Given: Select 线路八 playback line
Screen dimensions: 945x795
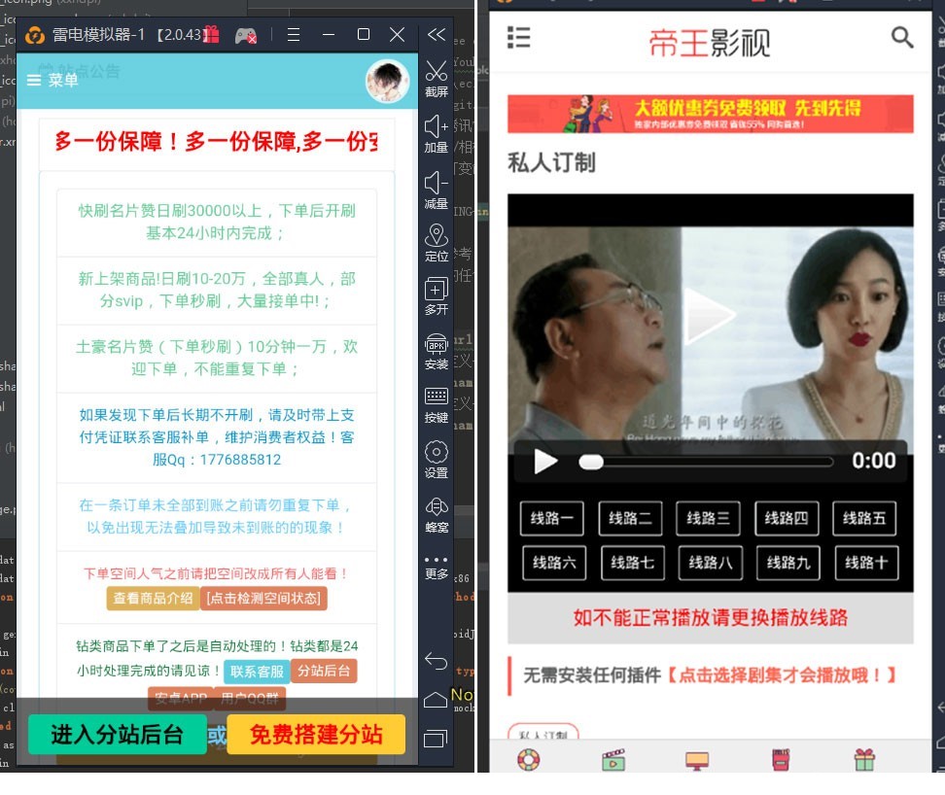Looking at the screenshot, I should [x=711, y=563].
